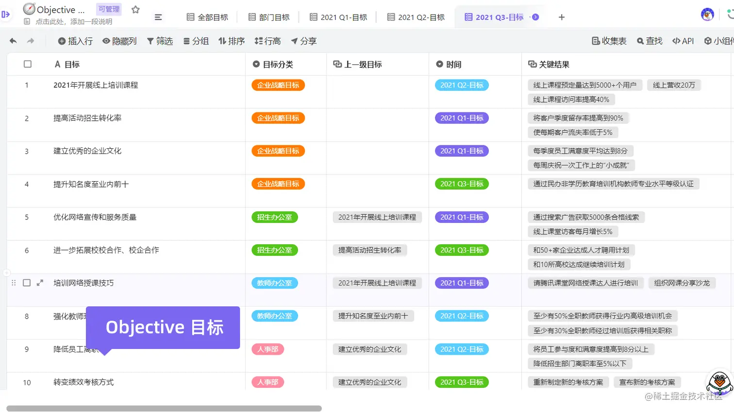This screenshot has height=412, width=734.
Task: Click the 时间 column header
Action: coord(475,64)
